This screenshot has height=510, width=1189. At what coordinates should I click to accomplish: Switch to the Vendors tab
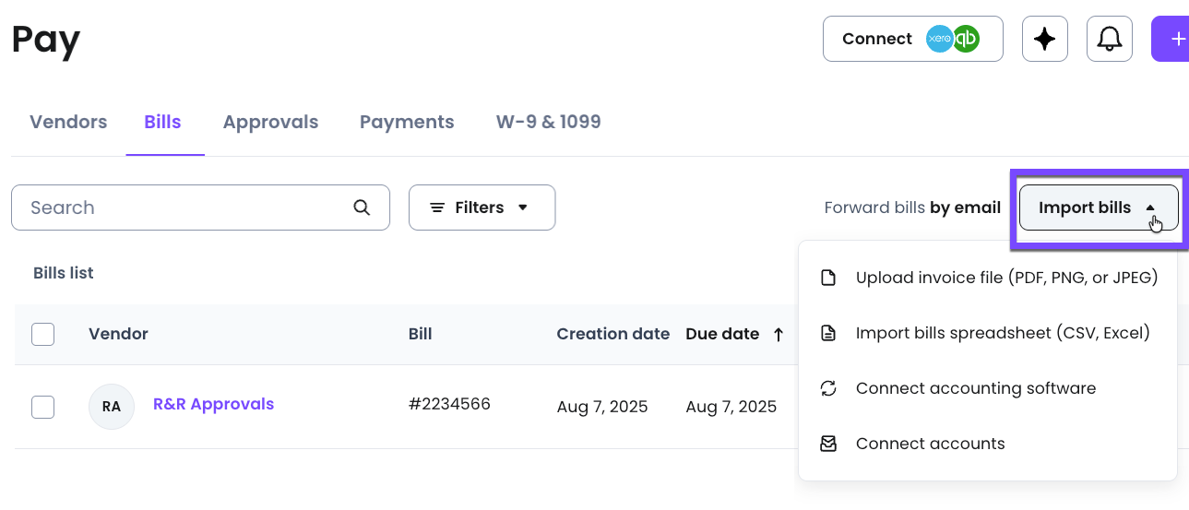(68, 122)
